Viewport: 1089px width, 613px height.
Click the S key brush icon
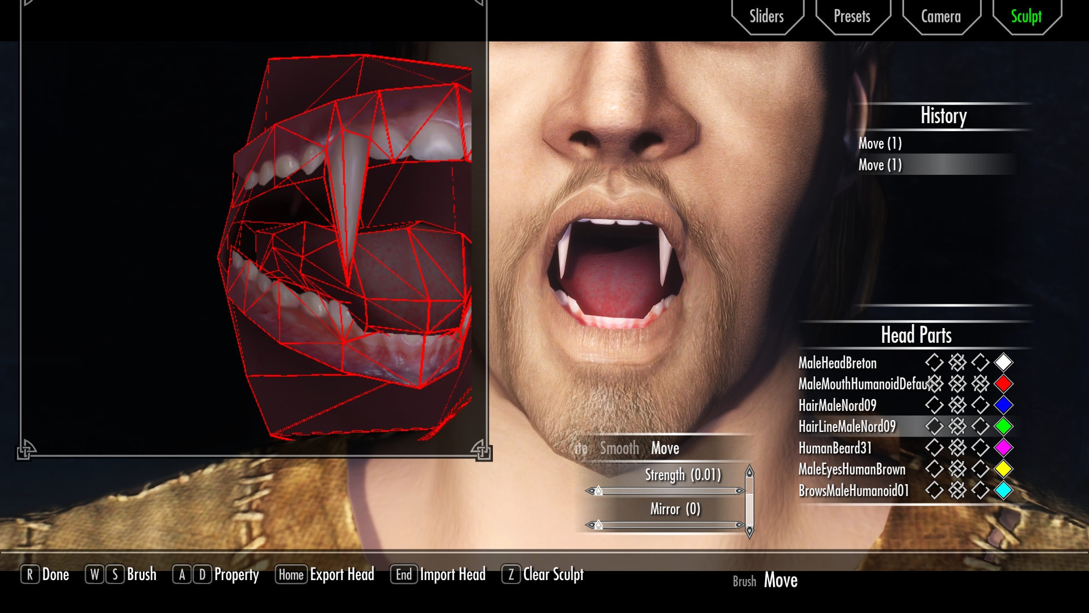[115, 574]
